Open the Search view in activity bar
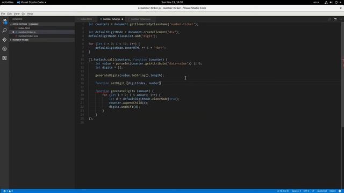Image resolution: width=344 pixels, height=193 pixels. pos(4,31)
